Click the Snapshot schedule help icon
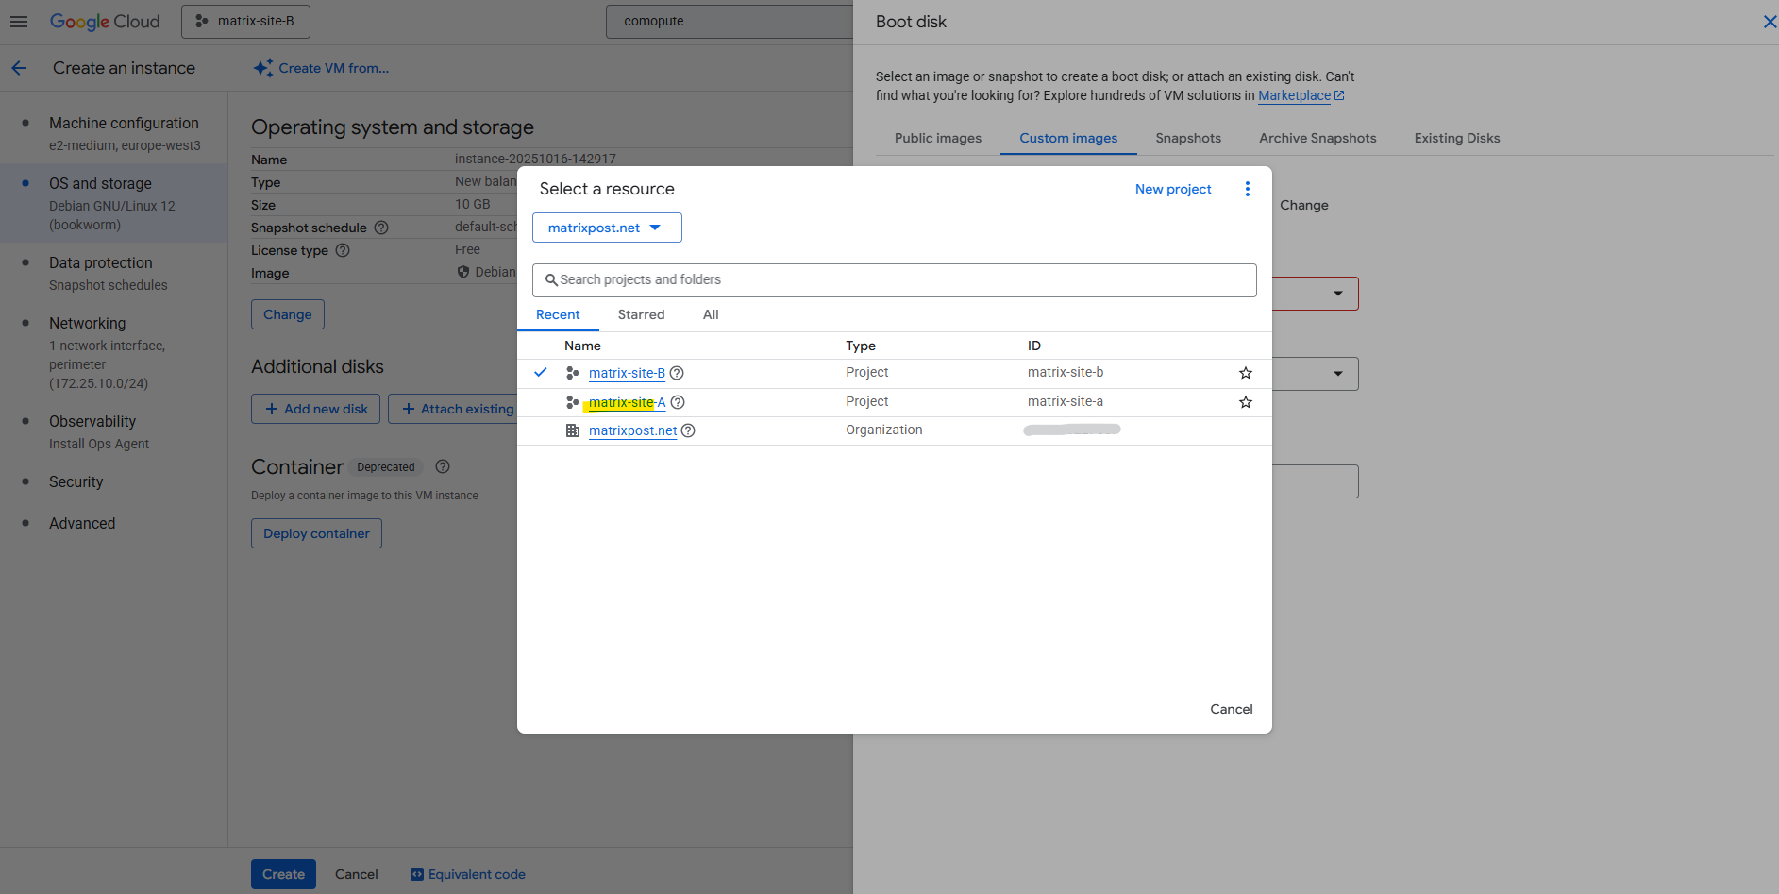This screenshot has height=894, width=1779. tap(381, 228)
